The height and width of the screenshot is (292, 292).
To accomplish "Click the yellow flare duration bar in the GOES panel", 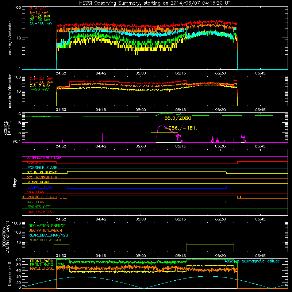I will [x=165, y=133].
